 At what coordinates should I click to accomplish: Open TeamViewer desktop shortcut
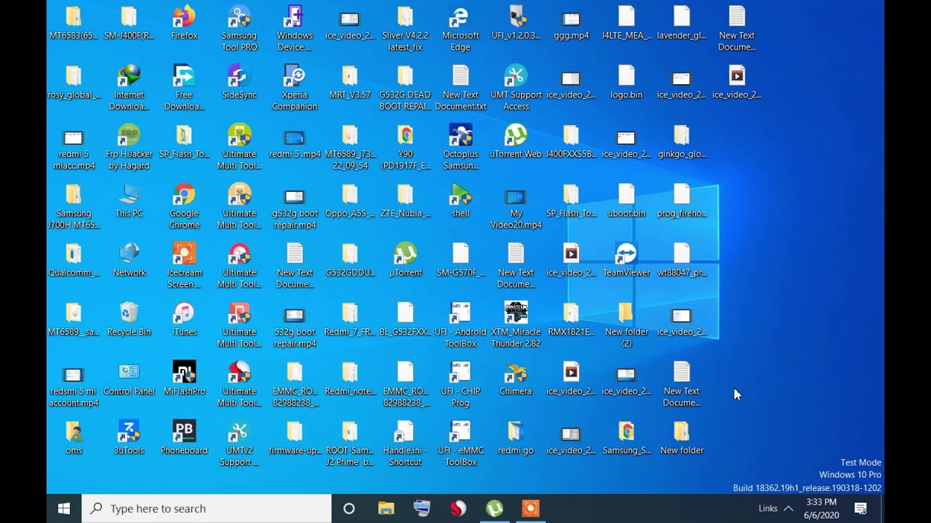[x=626, y=260]
